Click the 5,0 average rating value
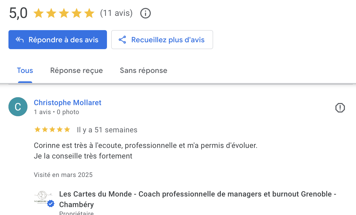This screenshot has width=356, height=215. coord(18,13)
